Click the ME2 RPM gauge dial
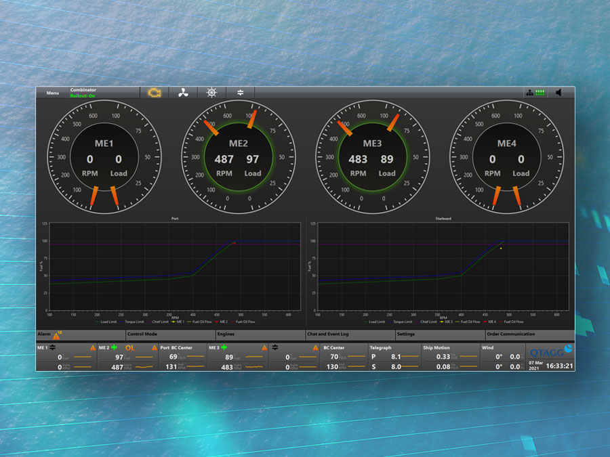Viewport: 610px width, 457px height. (238, 158)
